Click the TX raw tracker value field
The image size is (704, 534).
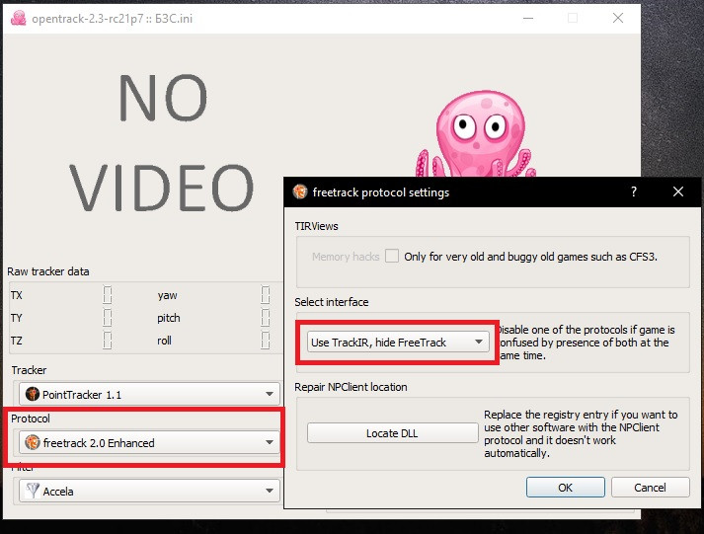pos(108,295)
